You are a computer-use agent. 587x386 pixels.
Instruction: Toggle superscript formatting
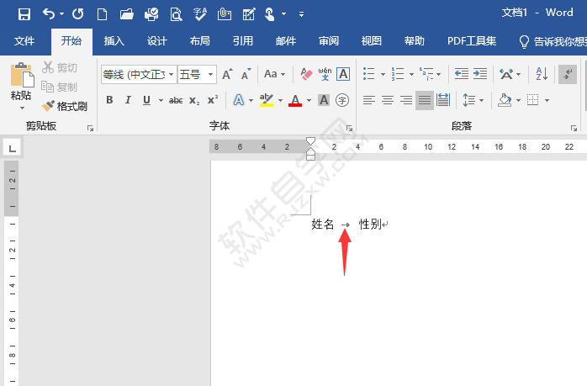(213, 100)
